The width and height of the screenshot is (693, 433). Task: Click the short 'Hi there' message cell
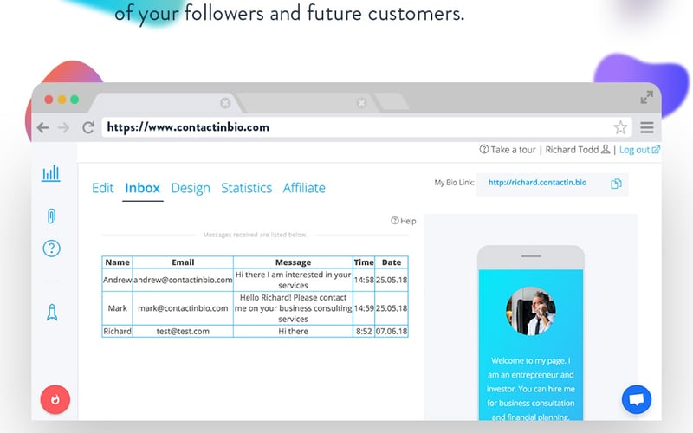click(x=293, y=331)
